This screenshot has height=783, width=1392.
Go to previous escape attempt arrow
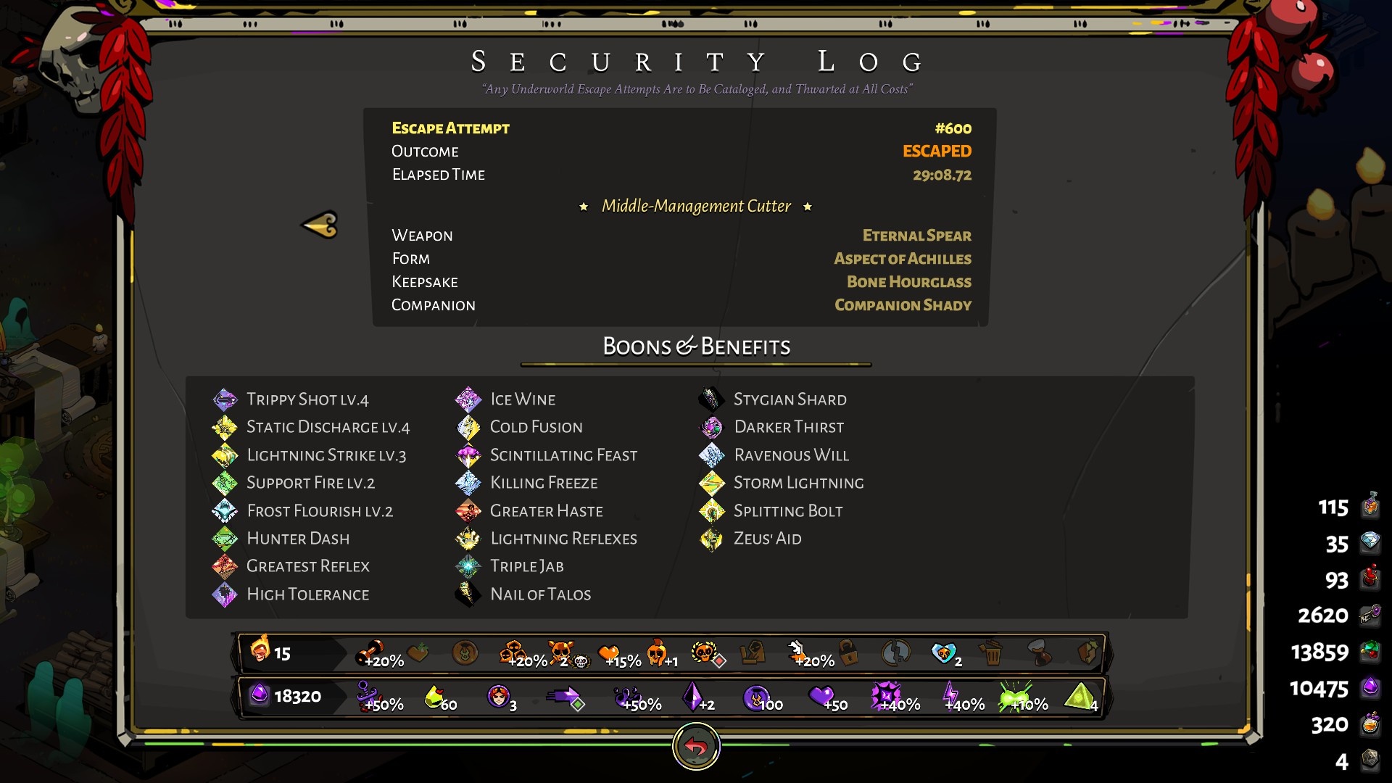(320, 225)
